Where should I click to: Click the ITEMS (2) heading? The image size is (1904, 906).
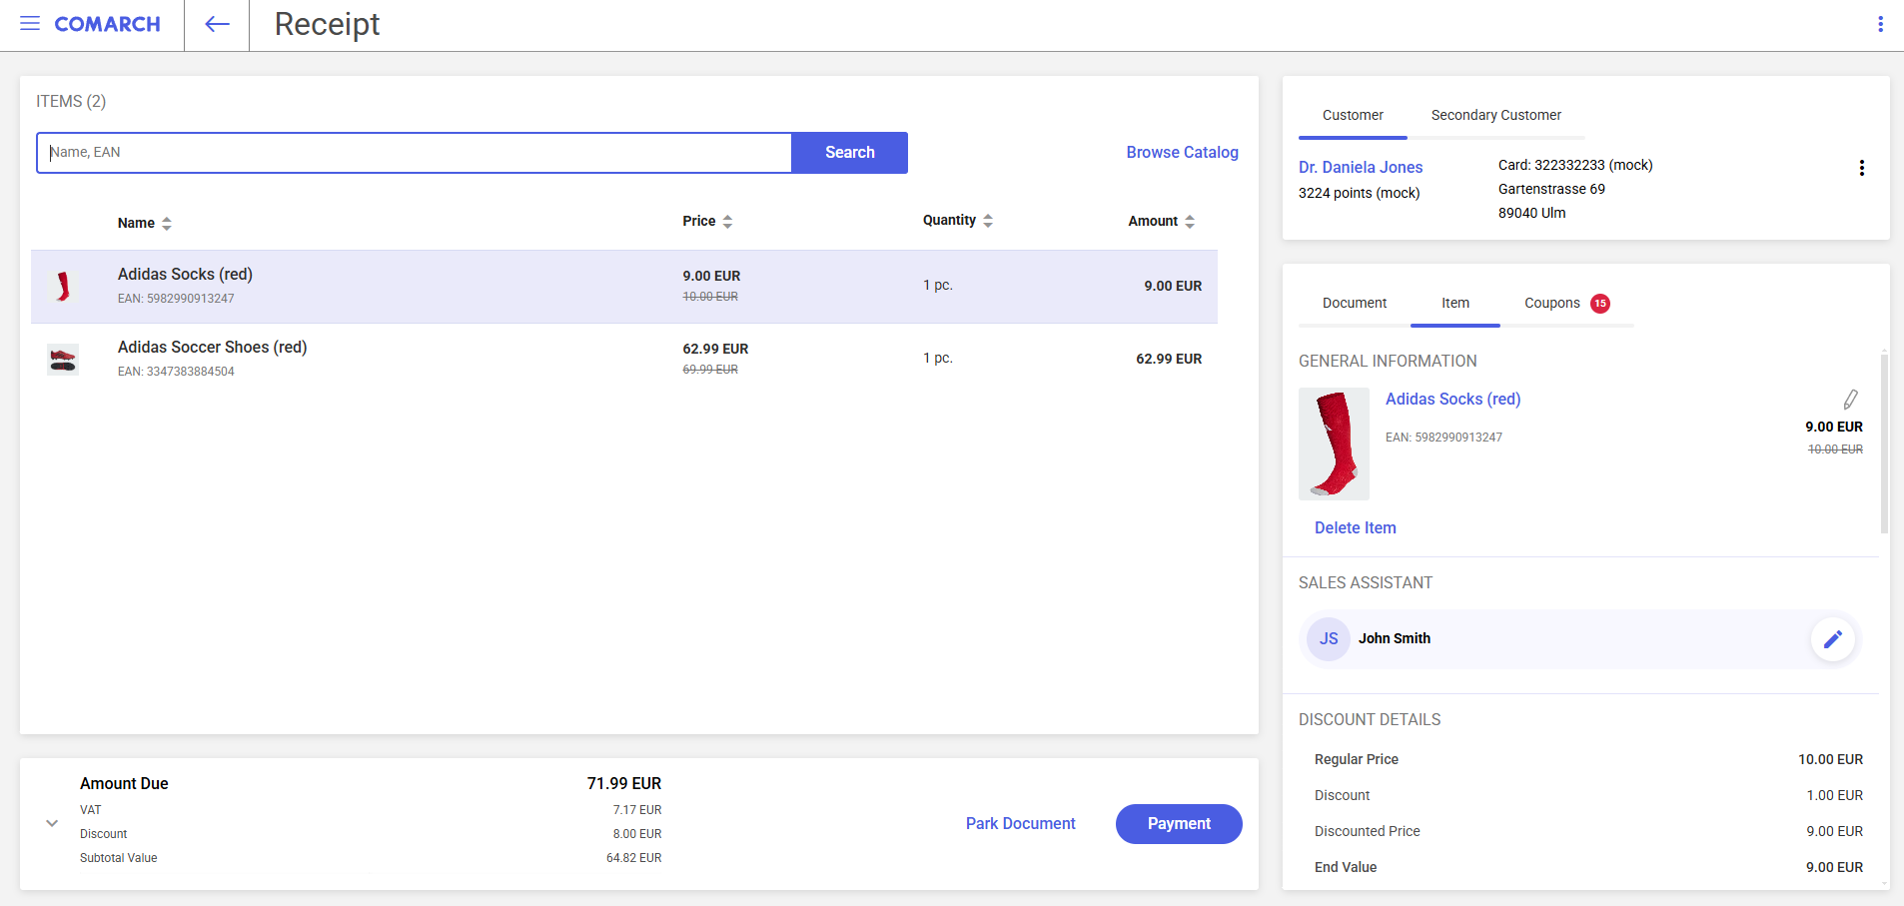[71, 101]
